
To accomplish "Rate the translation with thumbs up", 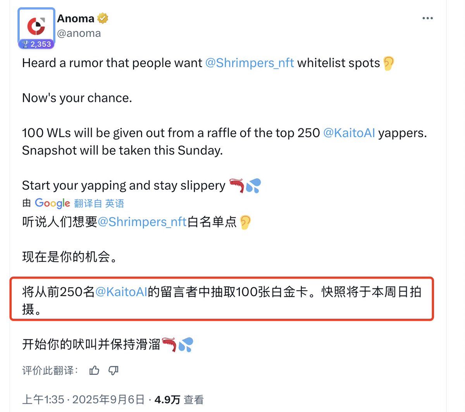I will [x=94, y=371].
